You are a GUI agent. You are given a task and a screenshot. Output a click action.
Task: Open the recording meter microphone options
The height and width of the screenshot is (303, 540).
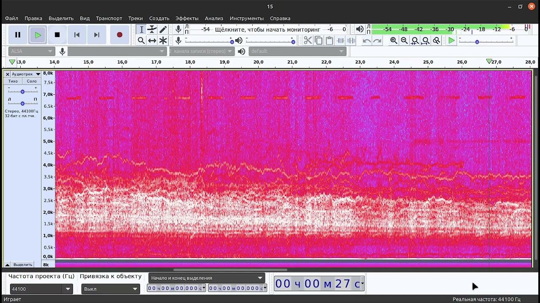coord(178,29)
